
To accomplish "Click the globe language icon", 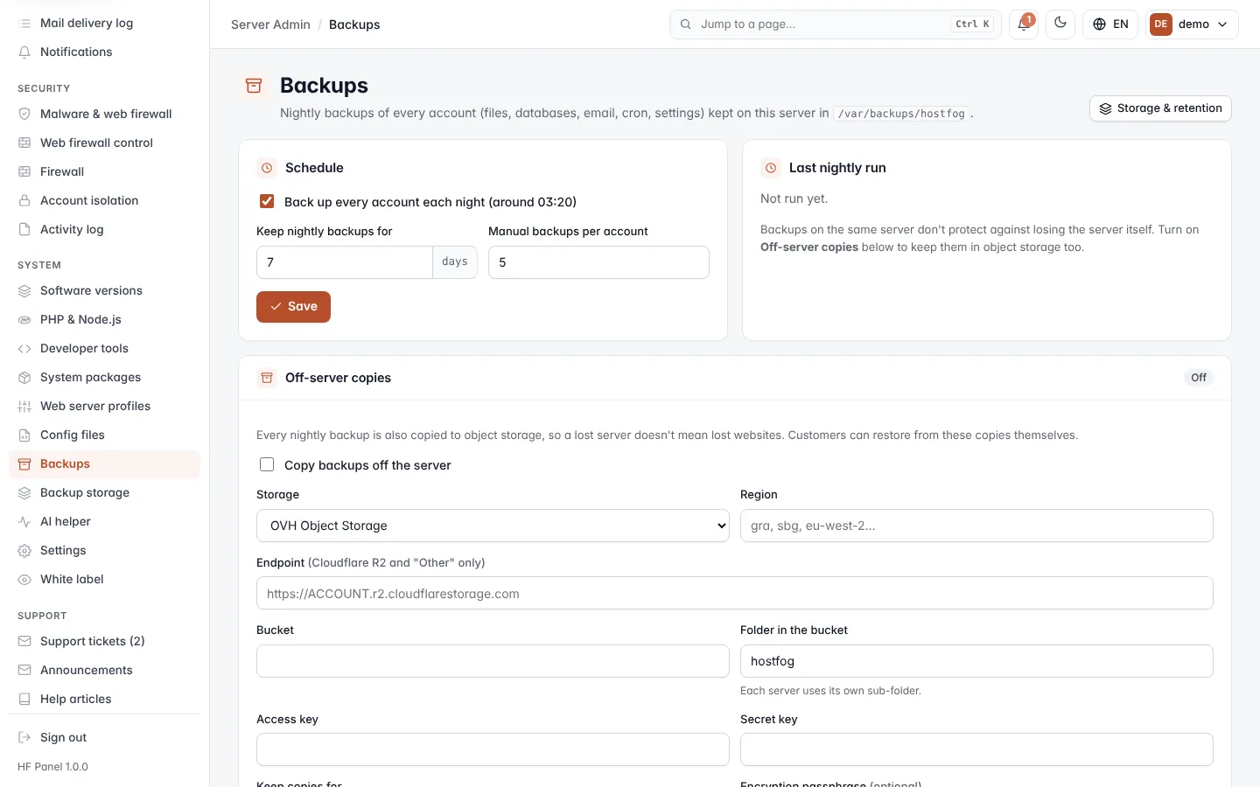I will [x=1100, y=24].
